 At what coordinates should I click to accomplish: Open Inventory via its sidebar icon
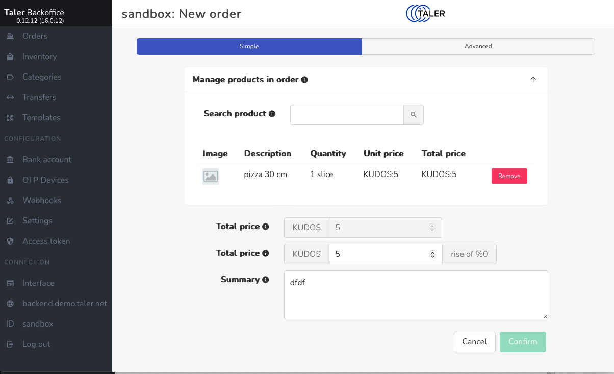pos(10,57)
